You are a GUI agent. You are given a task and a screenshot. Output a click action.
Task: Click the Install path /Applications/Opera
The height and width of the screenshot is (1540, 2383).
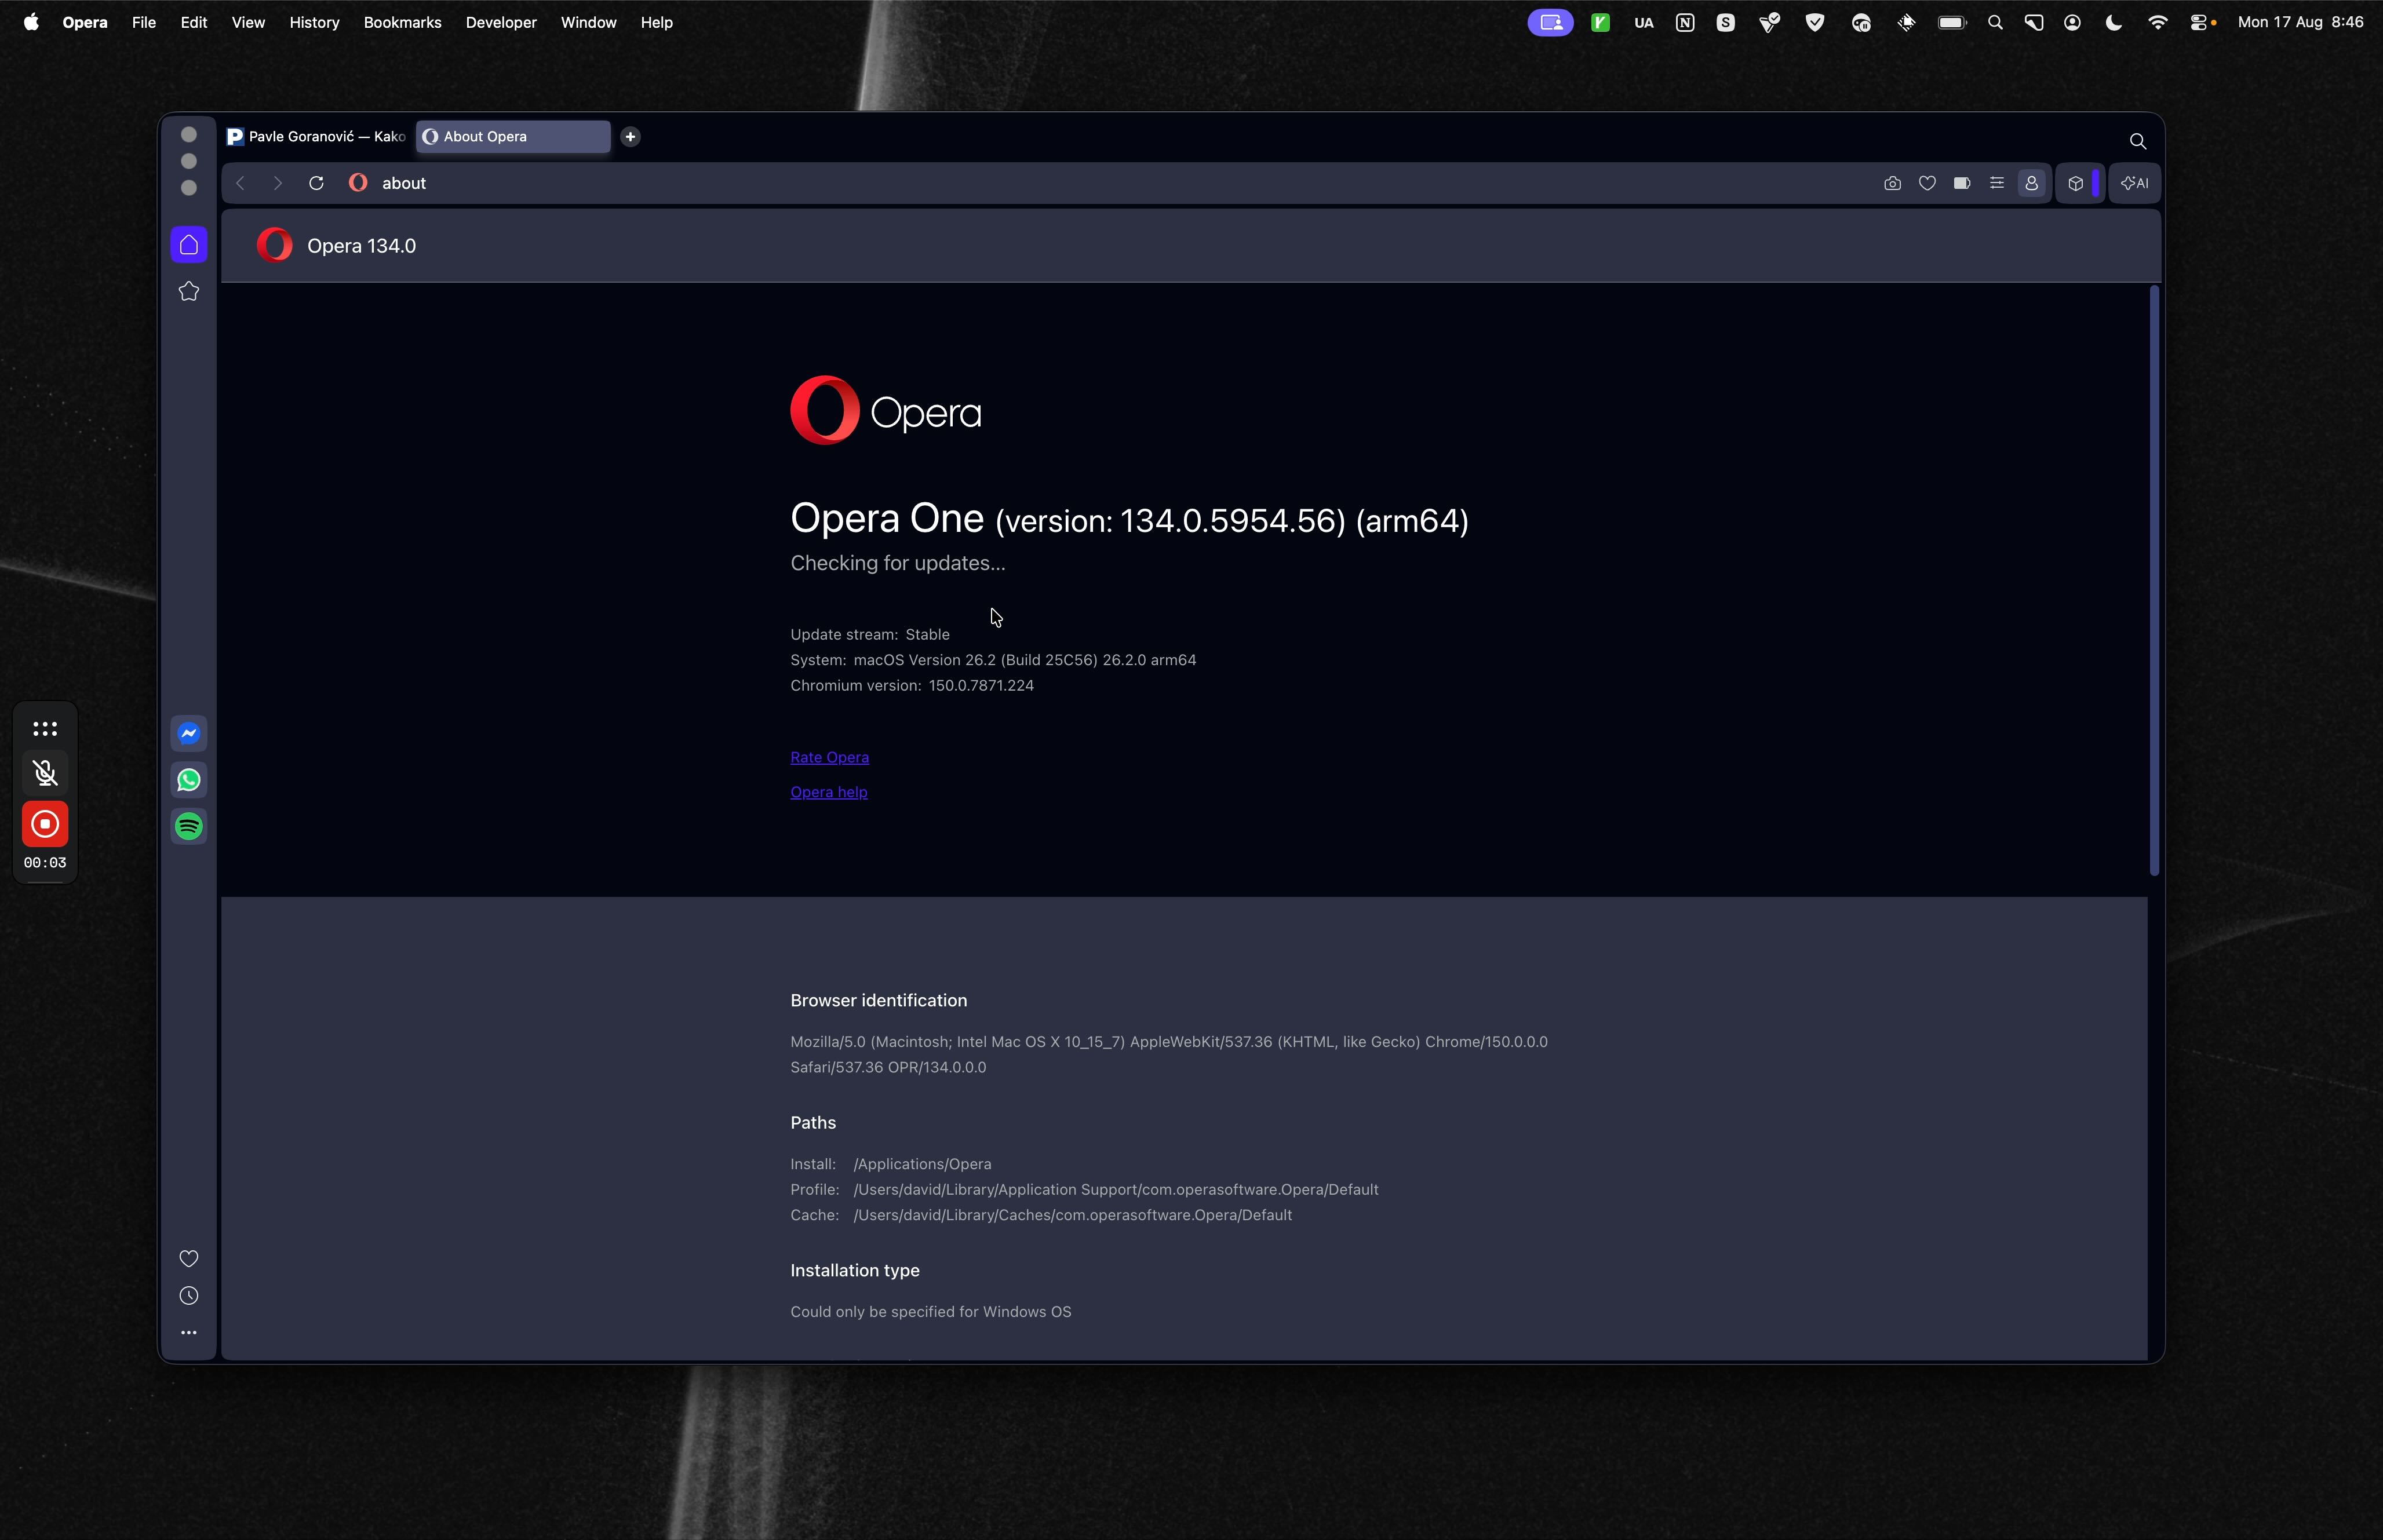[x=922, y=1164]
